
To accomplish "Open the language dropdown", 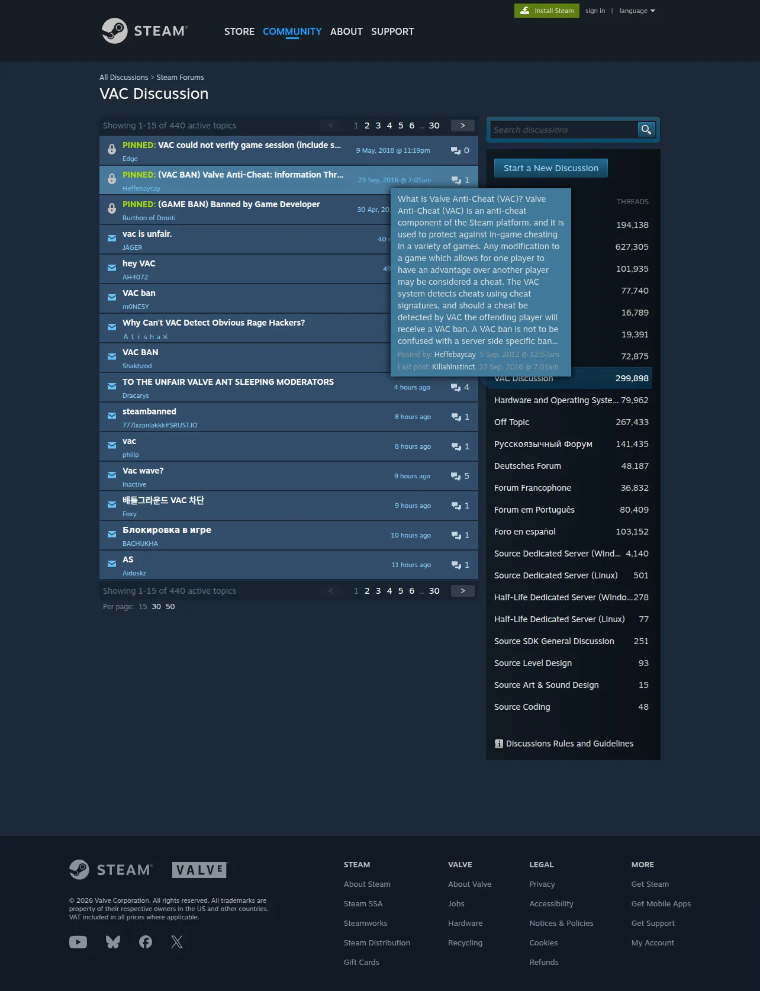I will (x=637, y=11).
